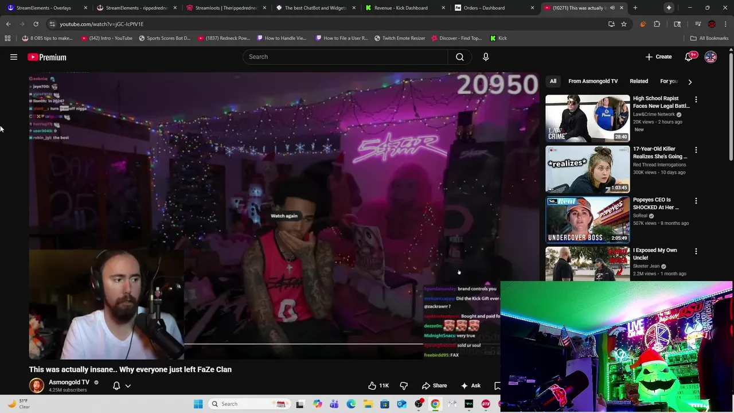Image resolution: width=734 pixels, height=413 pixels.
Task: Switch to Streamloots tab
Action: [225, 8]
